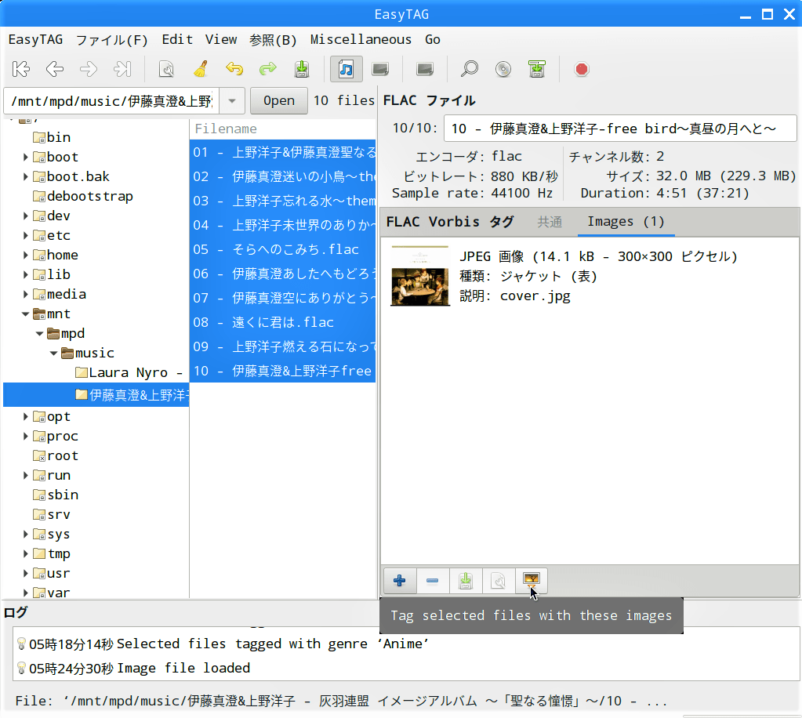Go to the previous file with the left arrow
The width and height of the screenshot is (802, 718).
tap(55, 69)
